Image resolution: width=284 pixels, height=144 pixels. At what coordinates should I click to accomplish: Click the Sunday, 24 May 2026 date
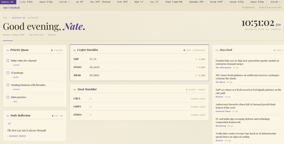coord(13,35)
